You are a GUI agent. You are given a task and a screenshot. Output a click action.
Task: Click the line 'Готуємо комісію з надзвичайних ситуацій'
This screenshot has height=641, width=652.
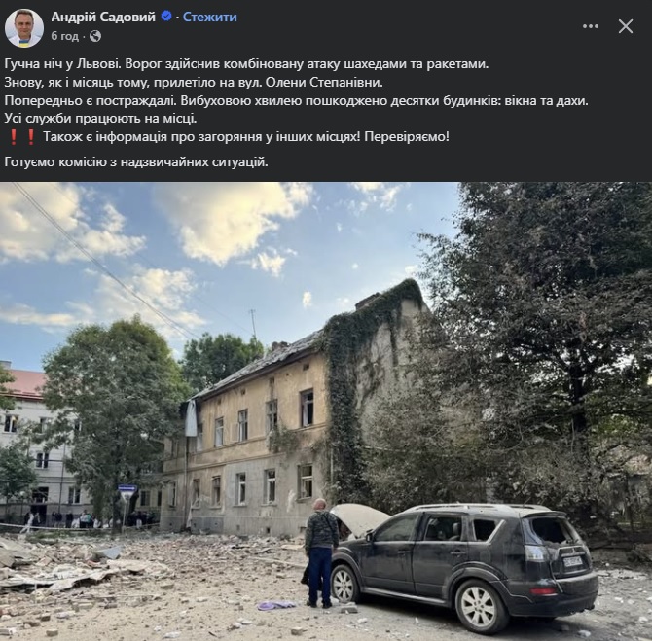(136, 162)
